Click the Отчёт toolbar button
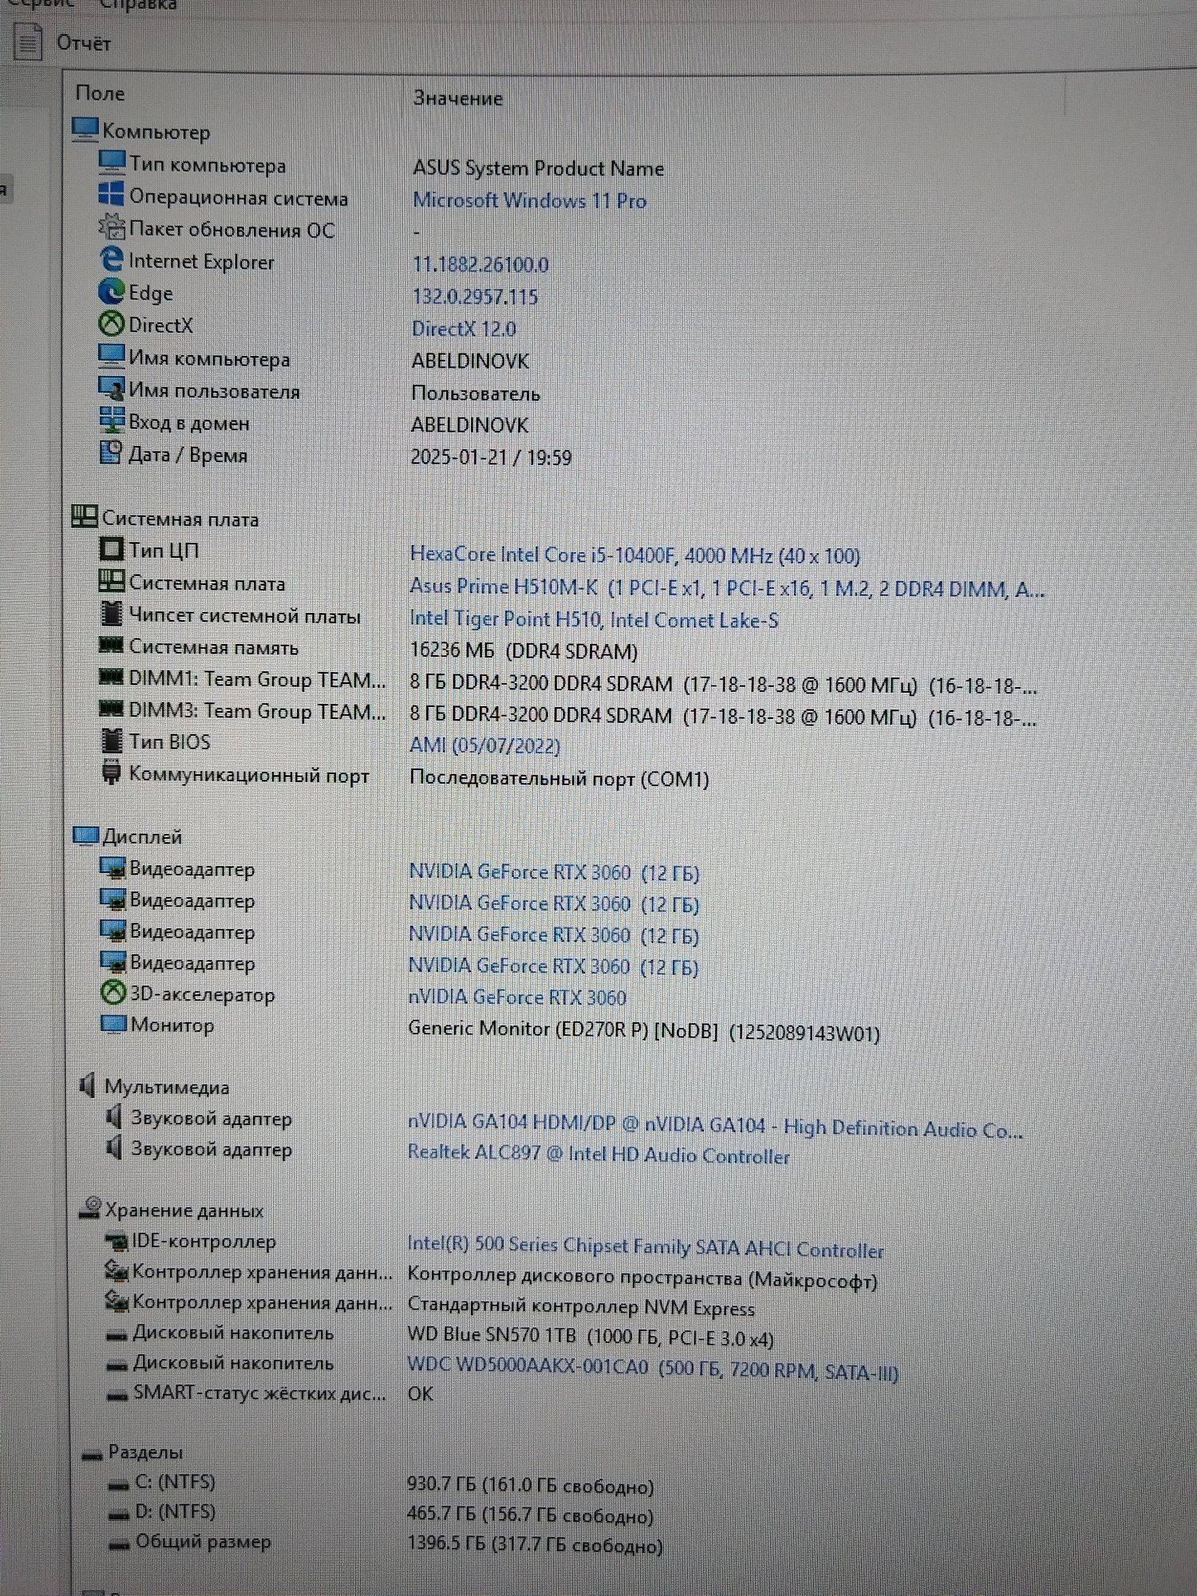The width and height of the screenshot is (1197, 1596). 64,42
